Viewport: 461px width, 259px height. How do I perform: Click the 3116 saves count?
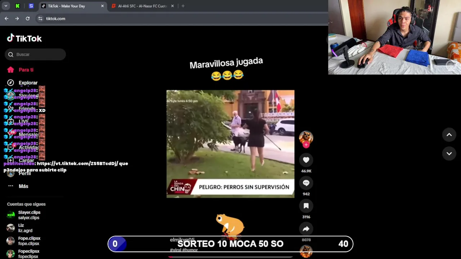point(306,217)
